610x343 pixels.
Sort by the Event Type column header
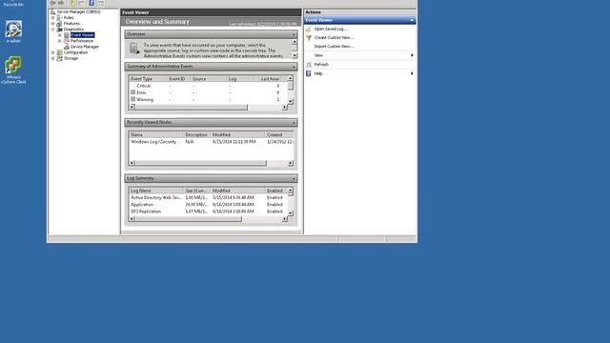click(x=148, y=79)
